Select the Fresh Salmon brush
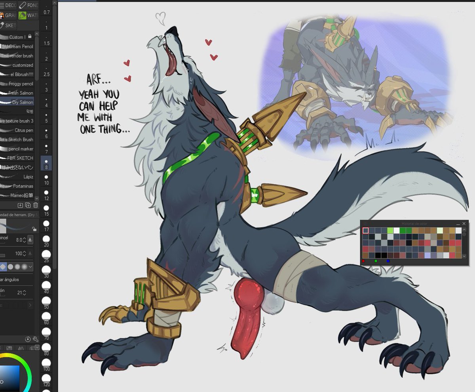475x392 pixels. [x=17, y=93]
